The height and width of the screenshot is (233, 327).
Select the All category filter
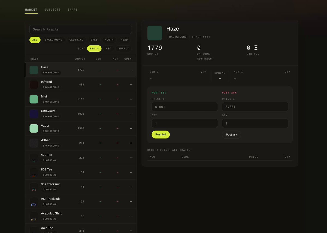(x=35, y=40)
